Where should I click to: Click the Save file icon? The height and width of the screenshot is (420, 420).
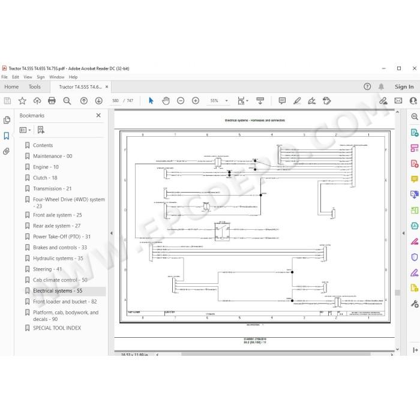click(x=7, y=101)
